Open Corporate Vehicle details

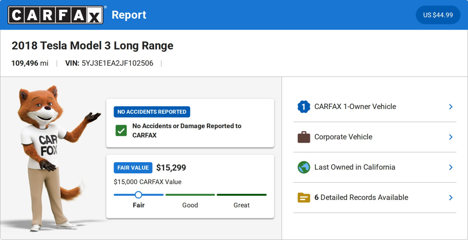(375, 137)
